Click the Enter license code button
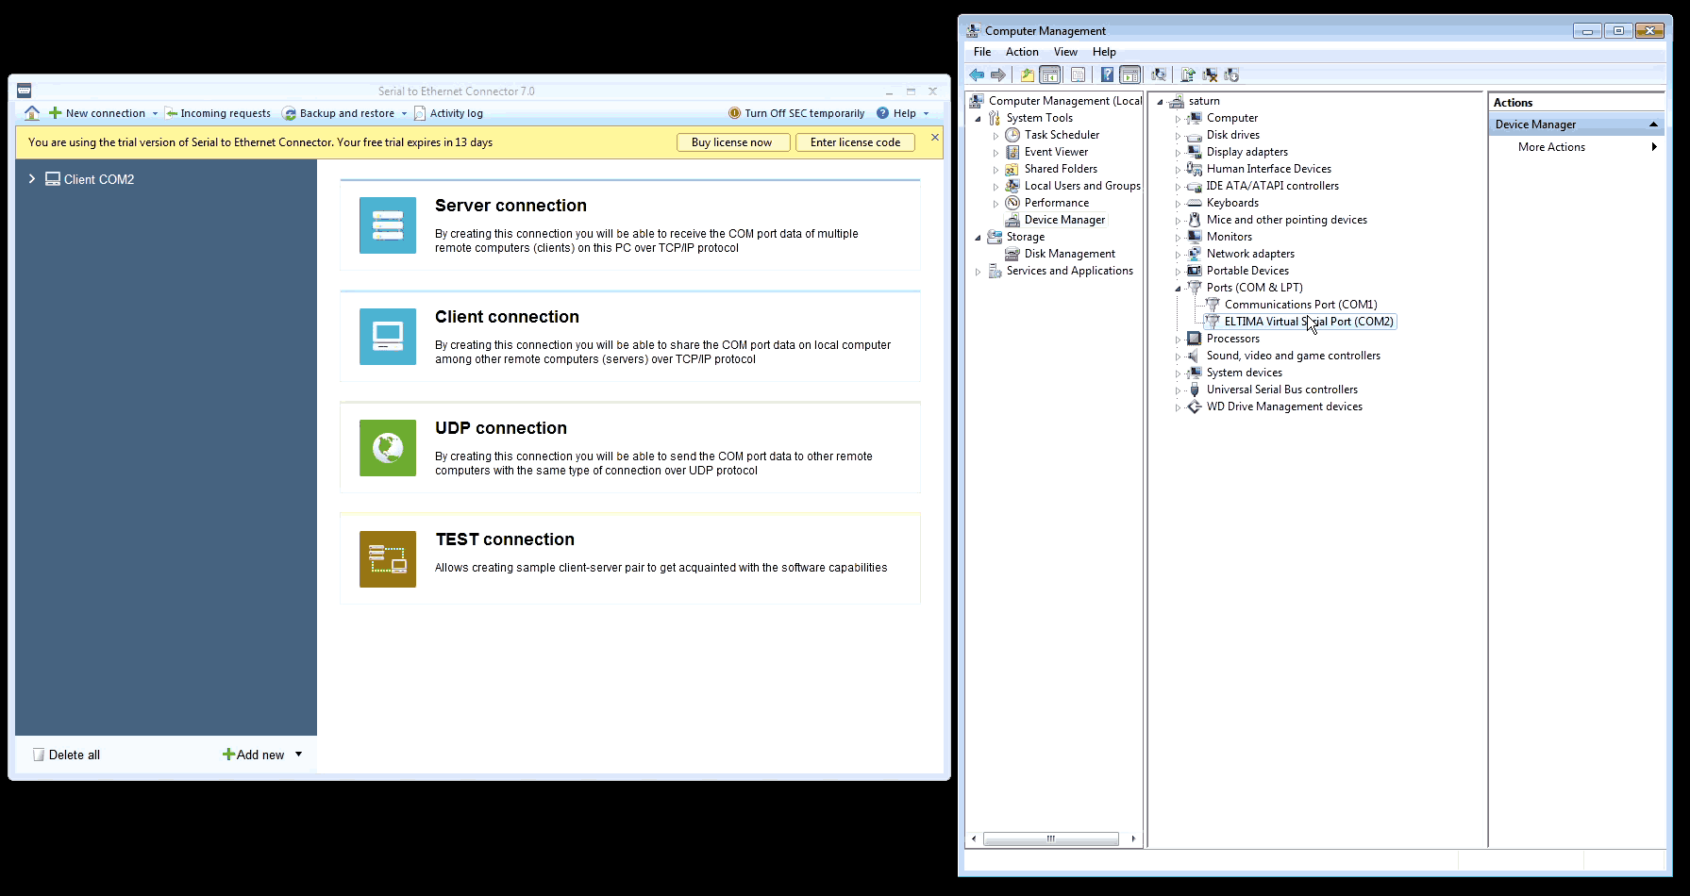This screenshot has width=1690, height=896. [855, 142]
